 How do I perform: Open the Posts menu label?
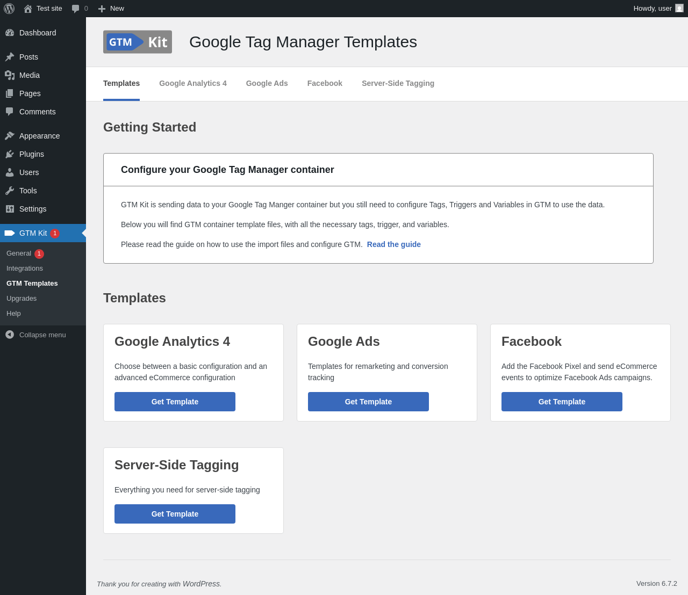(x=28, y=57)
